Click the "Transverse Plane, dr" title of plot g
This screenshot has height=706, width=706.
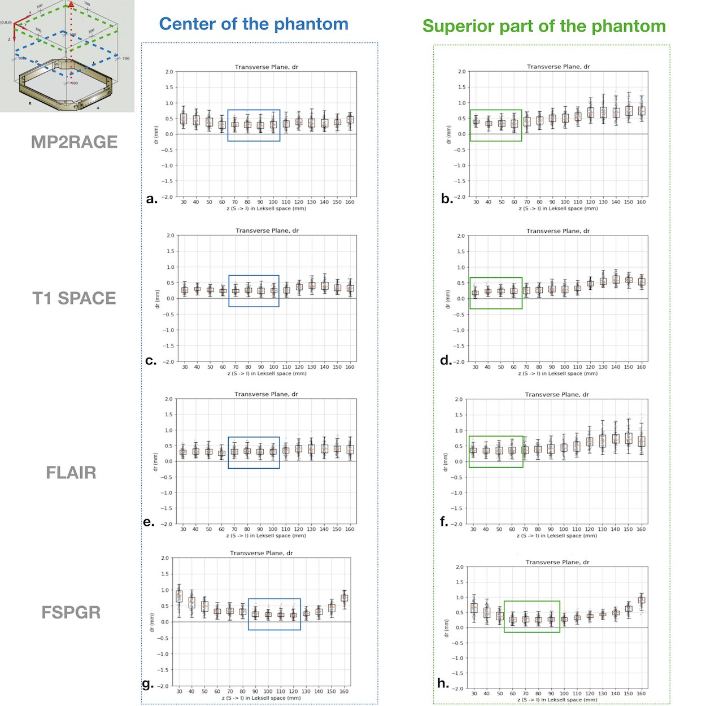[x=262, y=553]
